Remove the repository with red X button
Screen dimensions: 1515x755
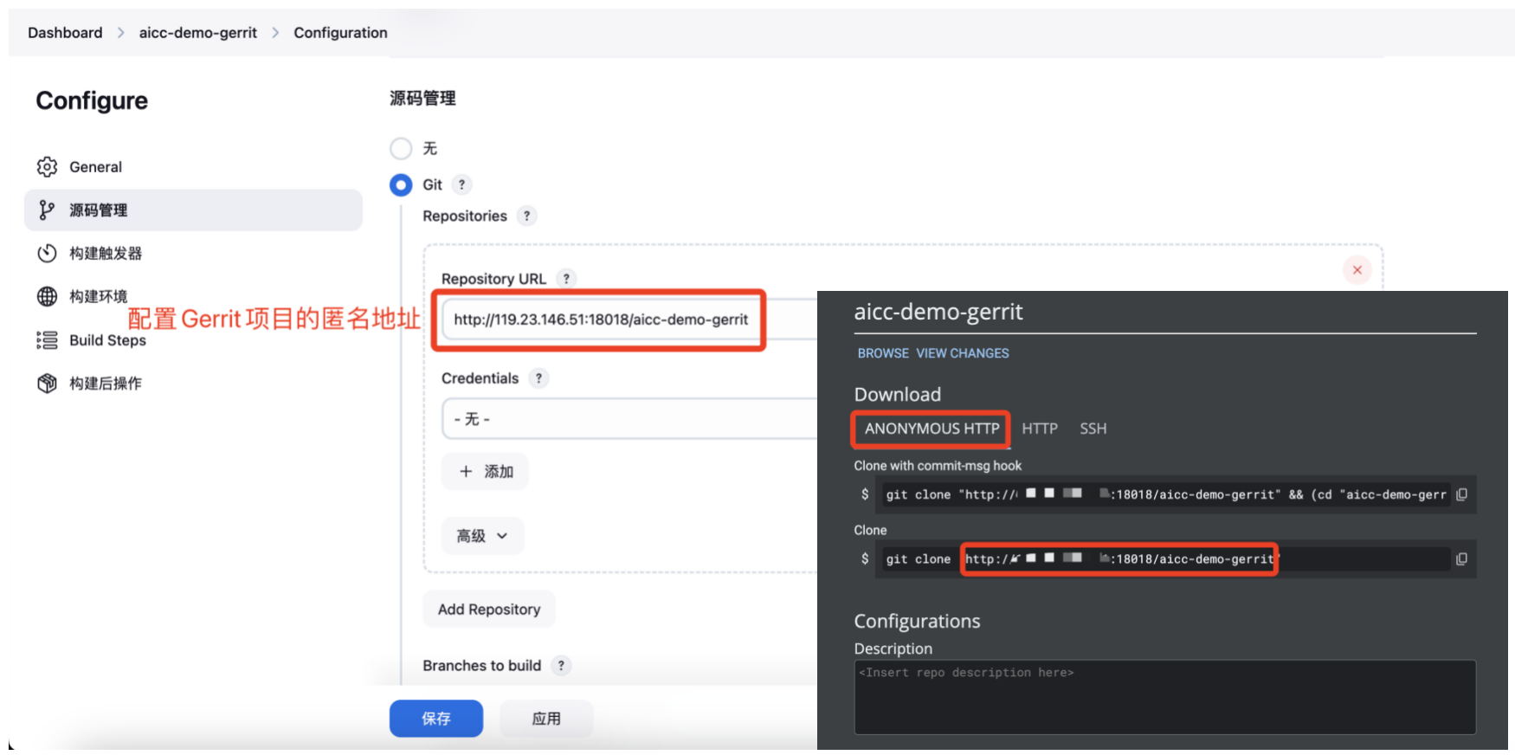coord(1357,270)
